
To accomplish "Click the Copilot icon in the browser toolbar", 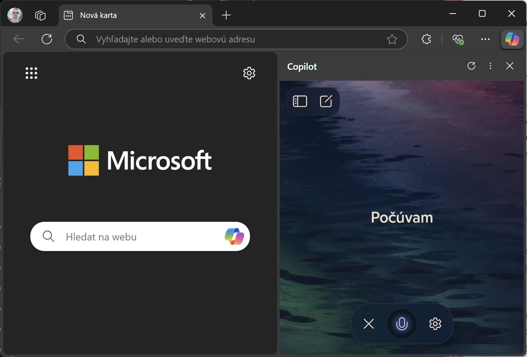I will click(x=512, y=39).
